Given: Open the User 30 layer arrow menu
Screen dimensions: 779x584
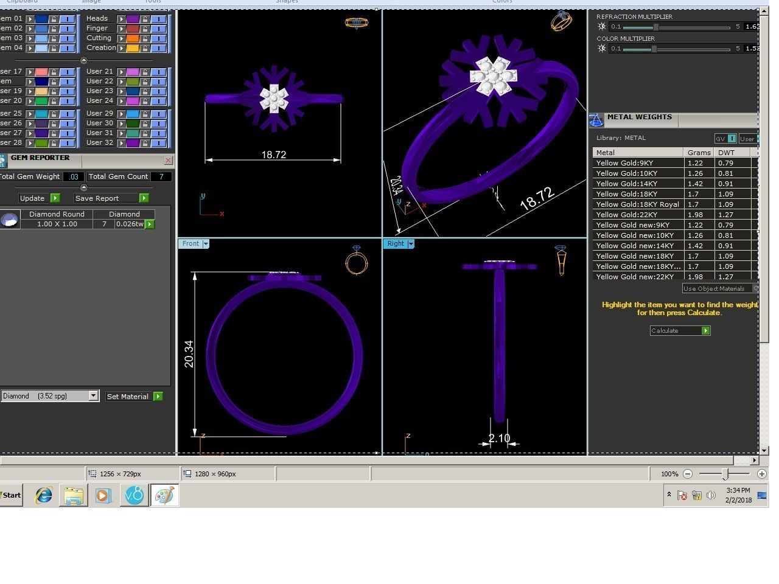Looking at the screenshot, I should 121,123.
